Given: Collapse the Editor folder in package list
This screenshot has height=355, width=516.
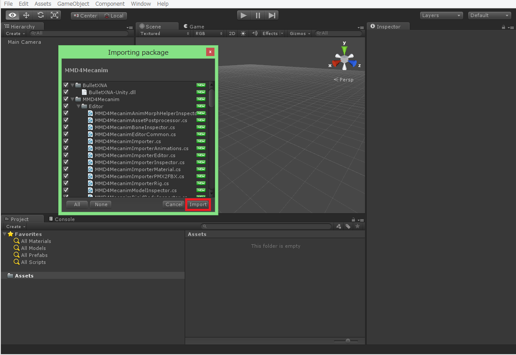Looking at the screenshot, I should click(x=79, y=106).
